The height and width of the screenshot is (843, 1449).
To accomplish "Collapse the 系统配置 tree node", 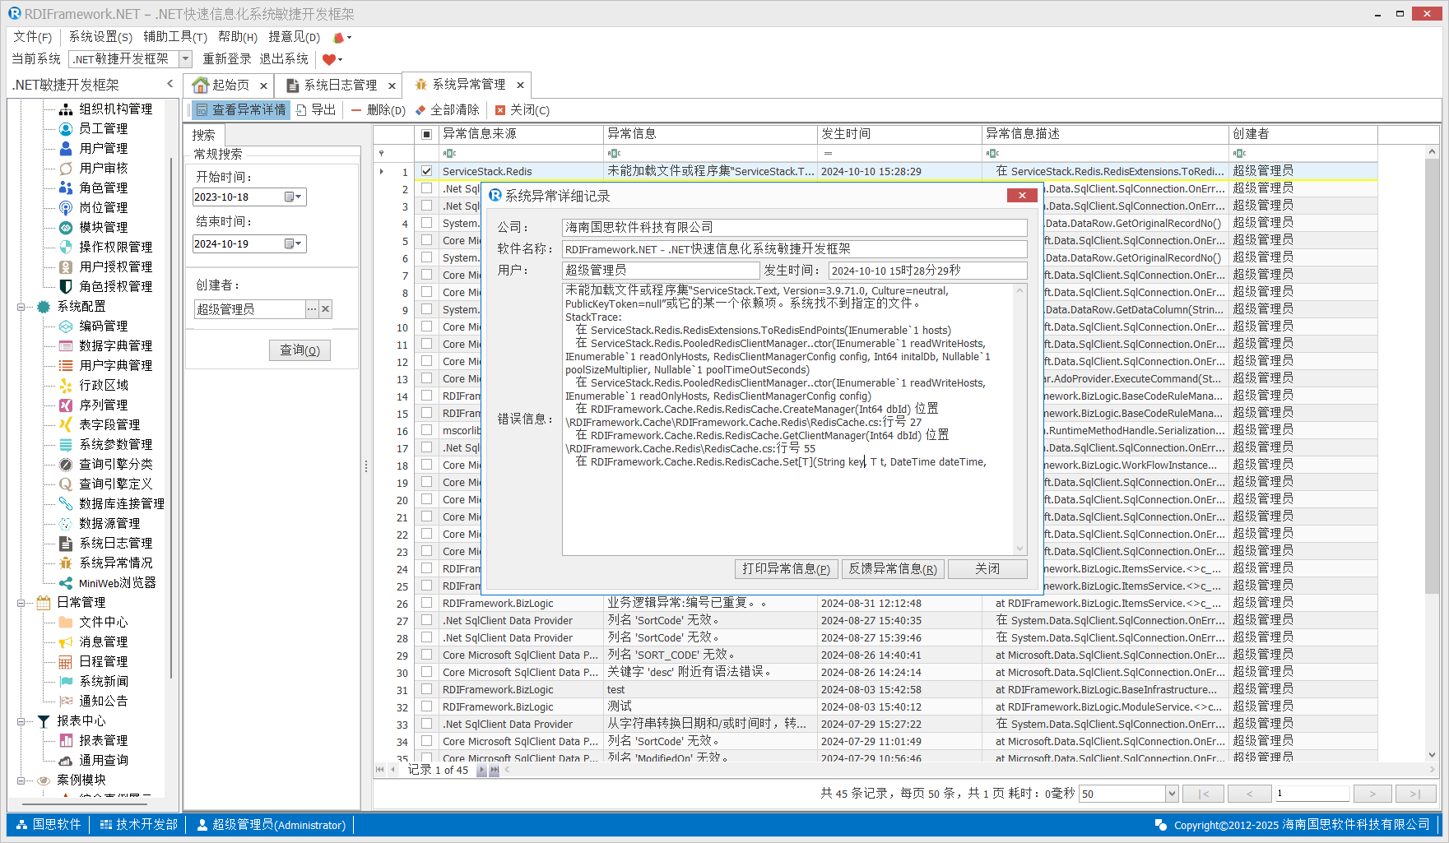I will (x=21, y=307).
